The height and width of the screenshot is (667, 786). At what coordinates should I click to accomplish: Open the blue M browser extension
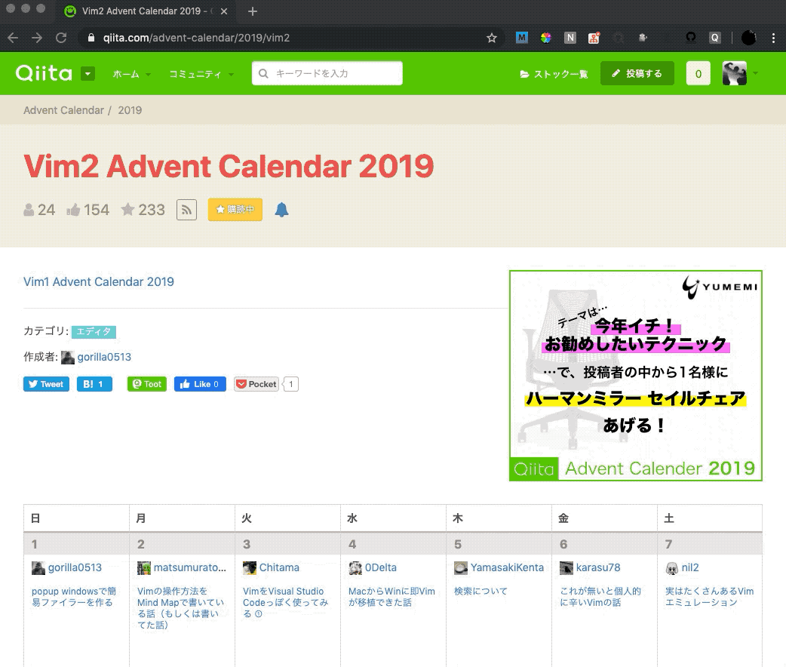[522, 38]
